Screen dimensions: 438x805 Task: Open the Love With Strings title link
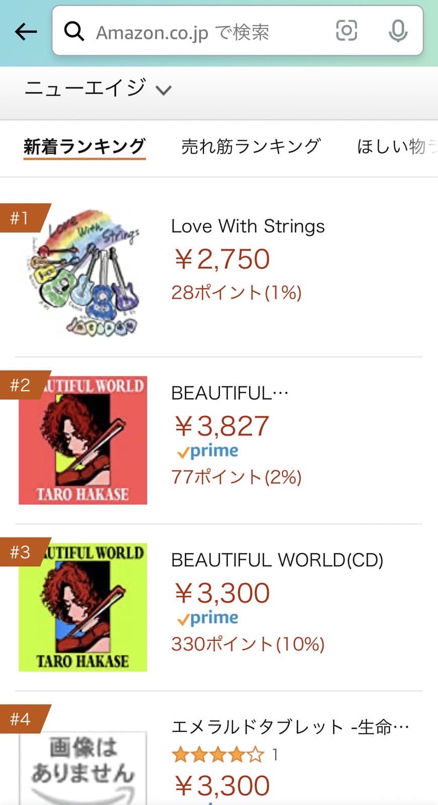pos(248,226)
